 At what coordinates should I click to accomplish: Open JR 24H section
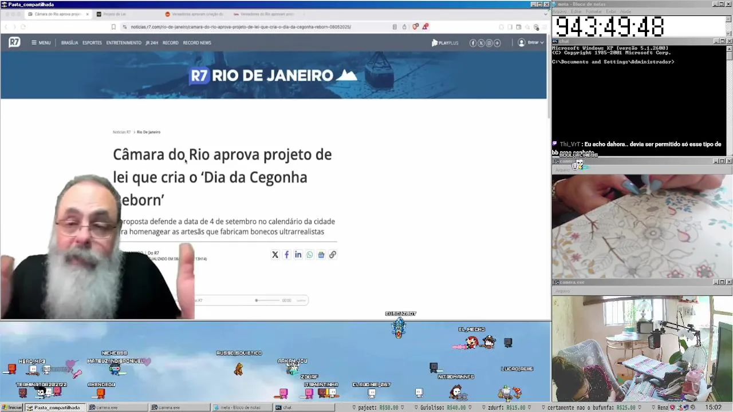pos(152,43)
